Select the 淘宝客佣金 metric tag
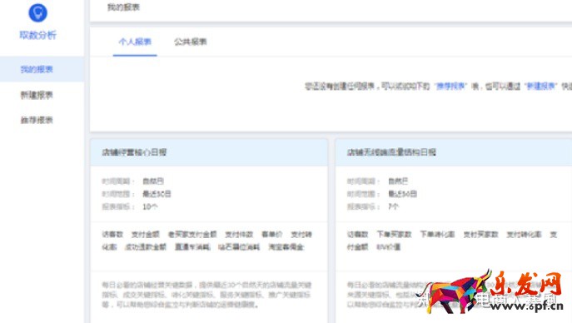Image resolution: width=572 pixels, height=323 pixels. pos(286,247)
